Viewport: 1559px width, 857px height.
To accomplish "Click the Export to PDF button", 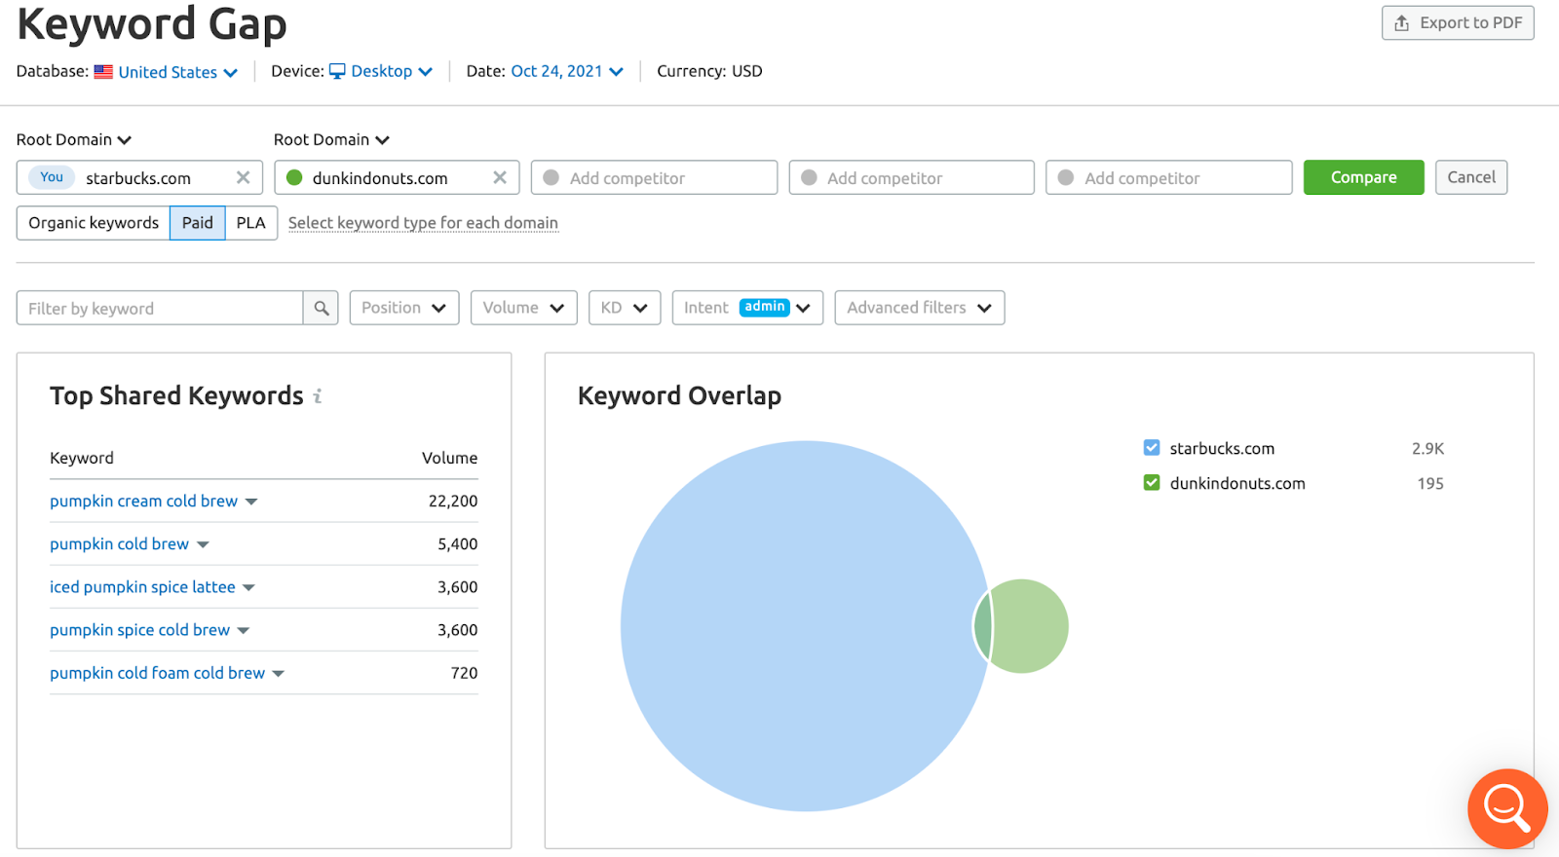I will 1458,22.
